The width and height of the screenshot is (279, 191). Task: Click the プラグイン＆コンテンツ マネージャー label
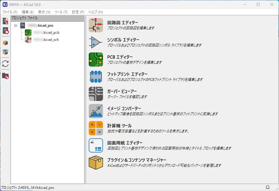pyautogui.click(x=136, y=160)
